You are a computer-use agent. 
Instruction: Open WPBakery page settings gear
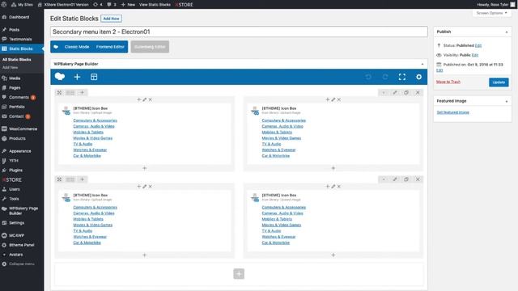pyautogui.click(x=418, y=77)
